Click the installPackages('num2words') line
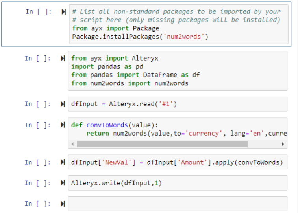Viewport: 298px width, 213px height. coord(140,37)
